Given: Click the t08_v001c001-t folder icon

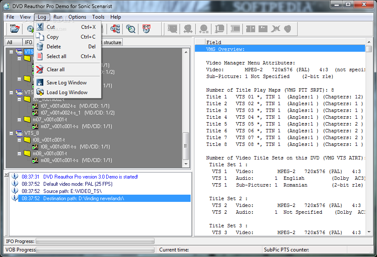Looking at the screenshot, I should pos(27,140).
